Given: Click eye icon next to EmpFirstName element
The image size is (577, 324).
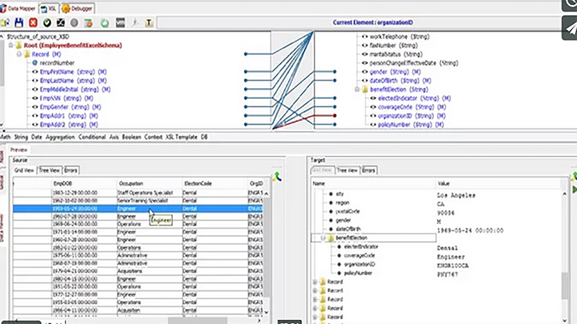Looking at the screenshot, I should pyautogui.click(x=35, y=72).
